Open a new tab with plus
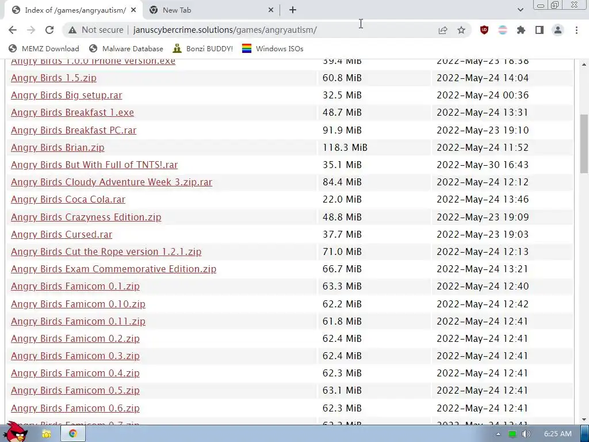The image size is (589, 442). point(293,10)
